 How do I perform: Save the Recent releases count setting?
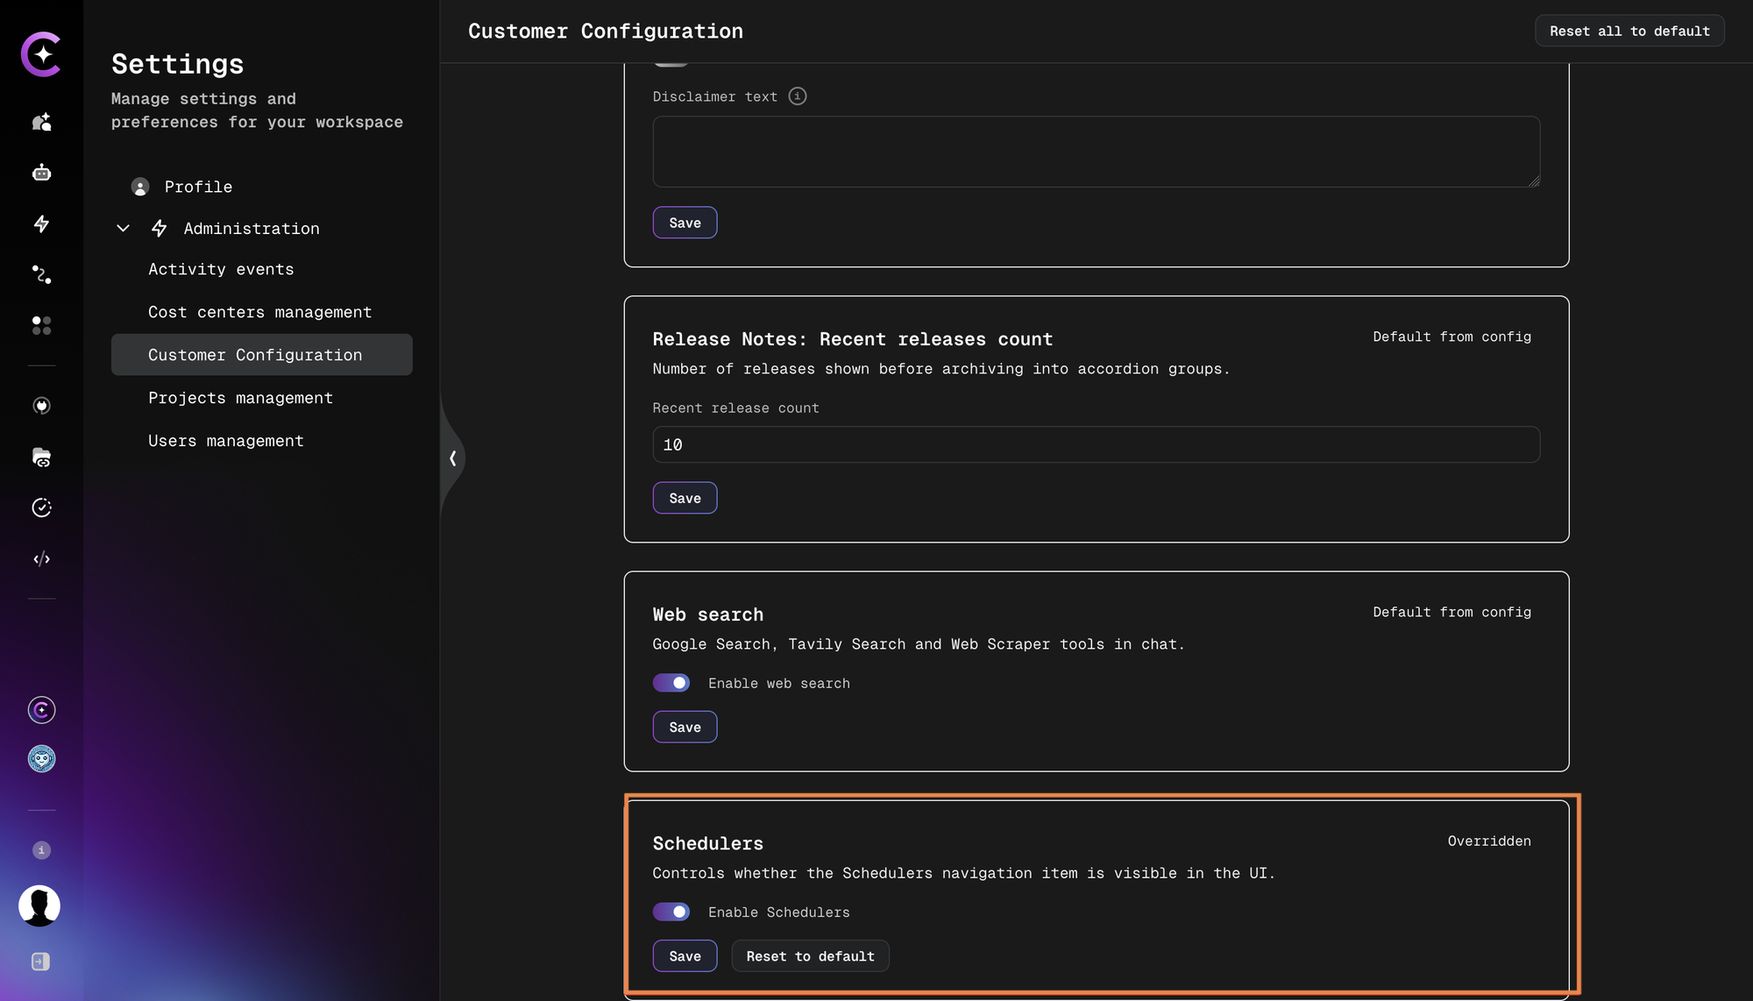[685, 498]
